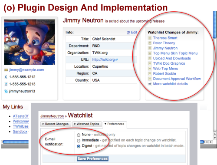Screen dimensions: 217x165
Task: Open TWiki Doc Graphics link
Action: tap(169, 63)
